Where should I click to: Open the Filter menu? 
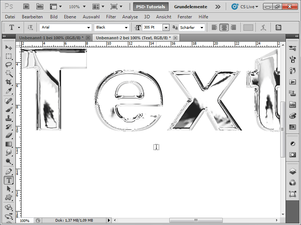pos(111,17)
